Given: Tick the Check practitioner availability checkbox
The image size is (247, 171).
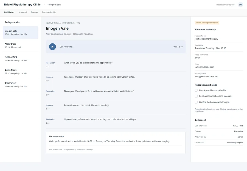Looking at the screenshot, I should pos(196,91).
